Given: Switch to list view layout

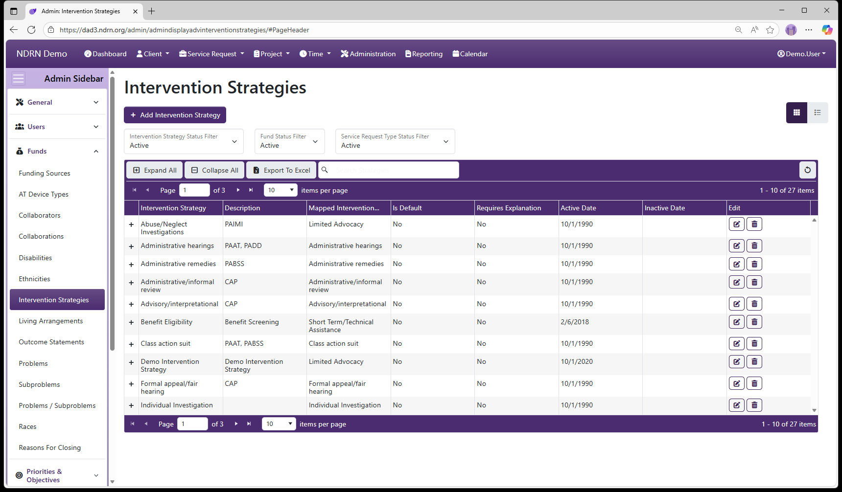Looking at the screenshot, I should 818,112.
